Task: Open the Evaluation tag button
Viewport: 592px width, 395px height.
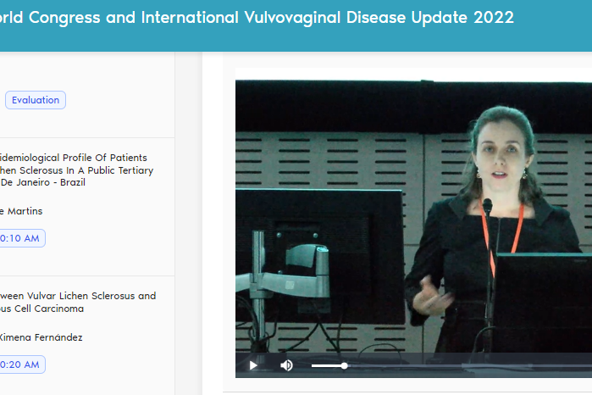Action: [36, 100]
